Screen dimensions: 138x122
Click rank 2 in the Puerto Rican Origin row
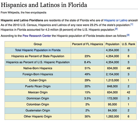coord(128,86)
